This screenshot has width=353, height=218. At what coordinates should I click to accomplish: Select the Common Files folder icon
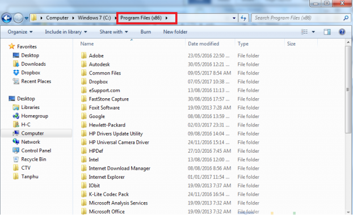click(84, 73)
